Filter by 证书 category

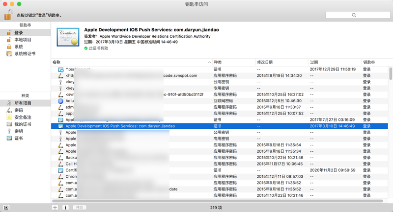(x=25, y=138)
